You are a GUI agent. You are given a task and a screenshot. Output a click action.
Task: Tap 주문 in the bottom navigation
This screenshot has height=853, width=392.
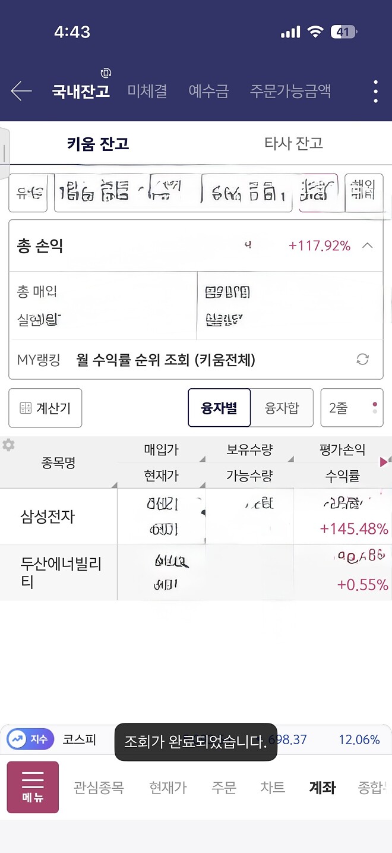(x=224, y=786)
